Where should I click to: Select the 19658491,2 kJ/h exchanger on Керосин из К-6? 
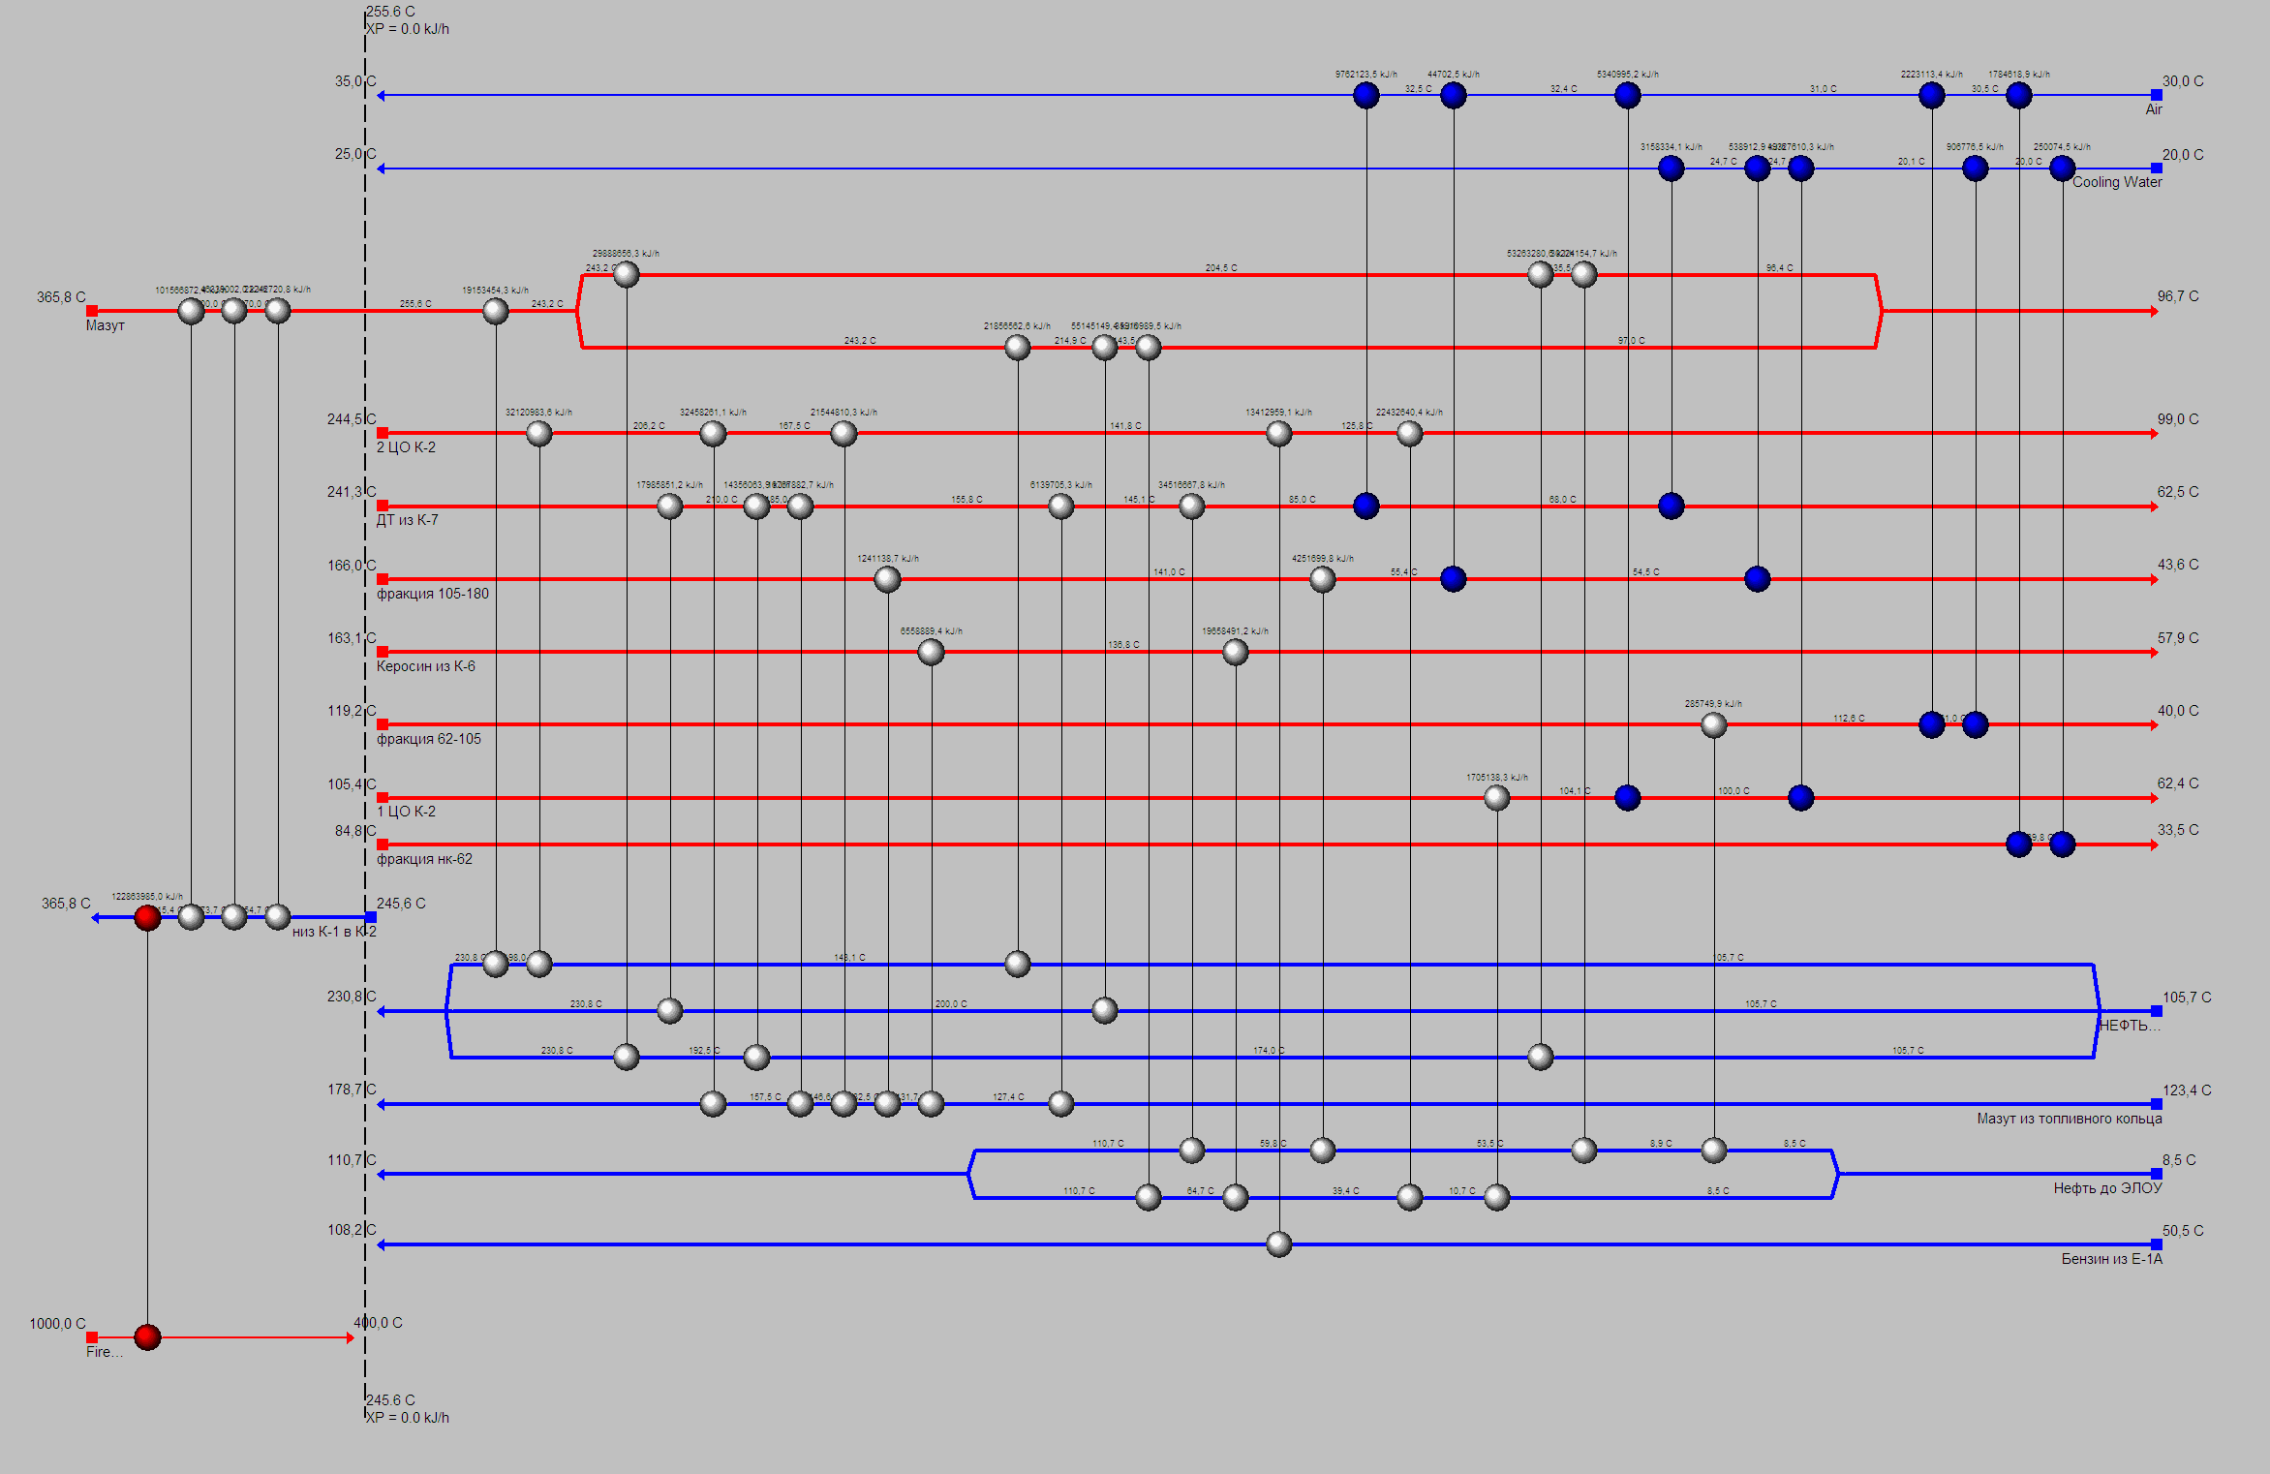click(x=1235, y=652)
